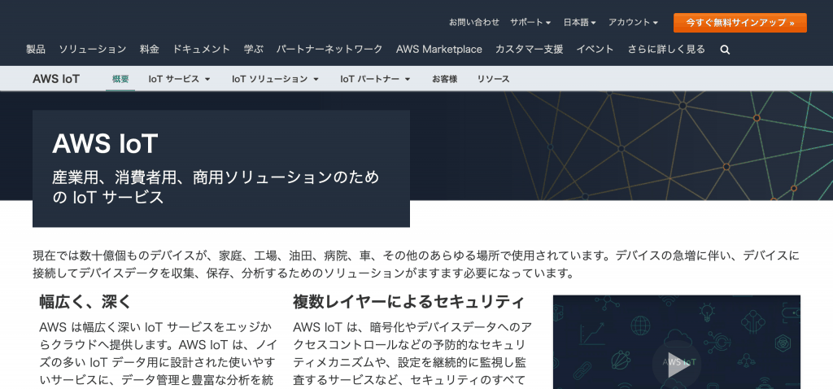Open the 日本語 language dropdown
This screenshot has height=389, width=833.
point(579,22)
